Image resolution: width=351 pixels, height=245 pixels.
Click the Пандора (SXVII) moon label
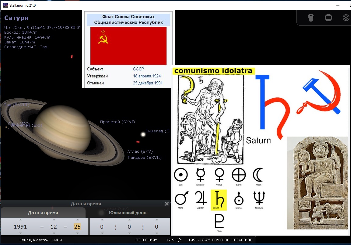[x=145, y=158]
